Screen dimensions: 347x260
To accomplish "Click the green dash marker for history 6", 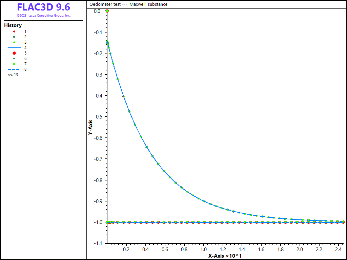I will pyautogui.click(x=14, y=59).
